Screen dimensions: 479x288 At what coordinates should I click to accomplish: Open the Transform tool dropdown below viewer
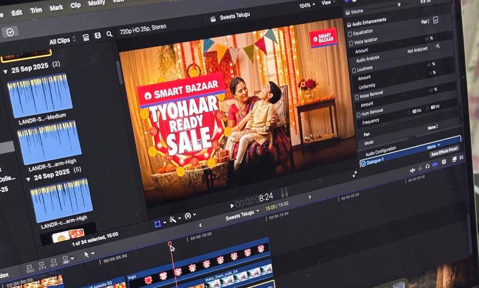[158, 224]
